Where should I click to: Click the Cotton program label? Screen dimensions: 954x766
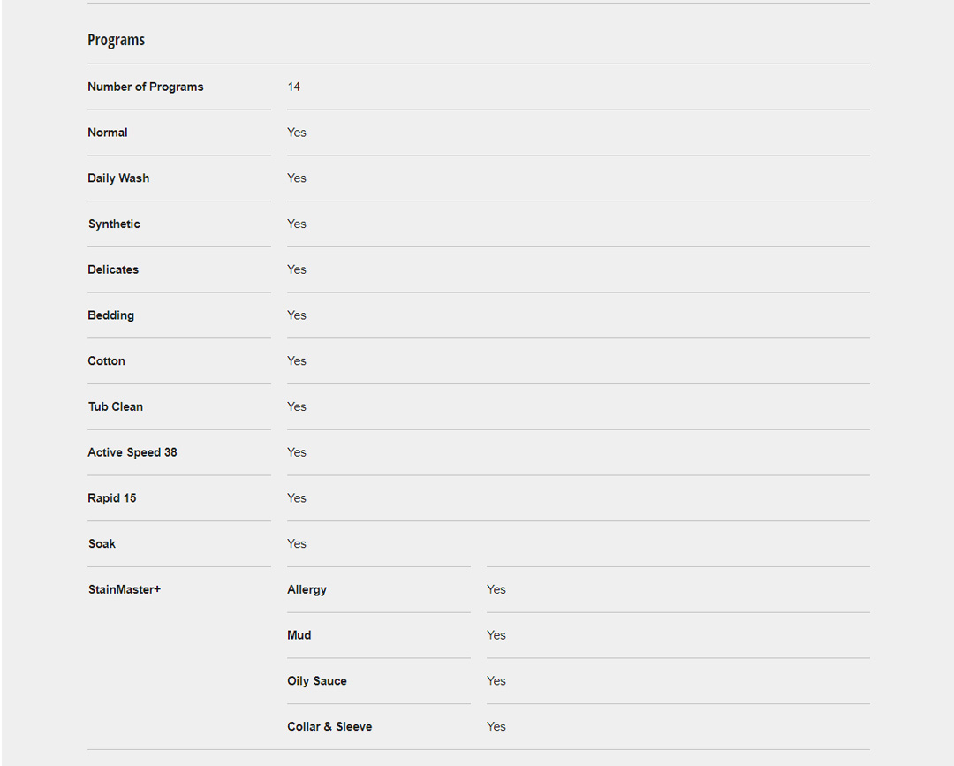point(107,361)
